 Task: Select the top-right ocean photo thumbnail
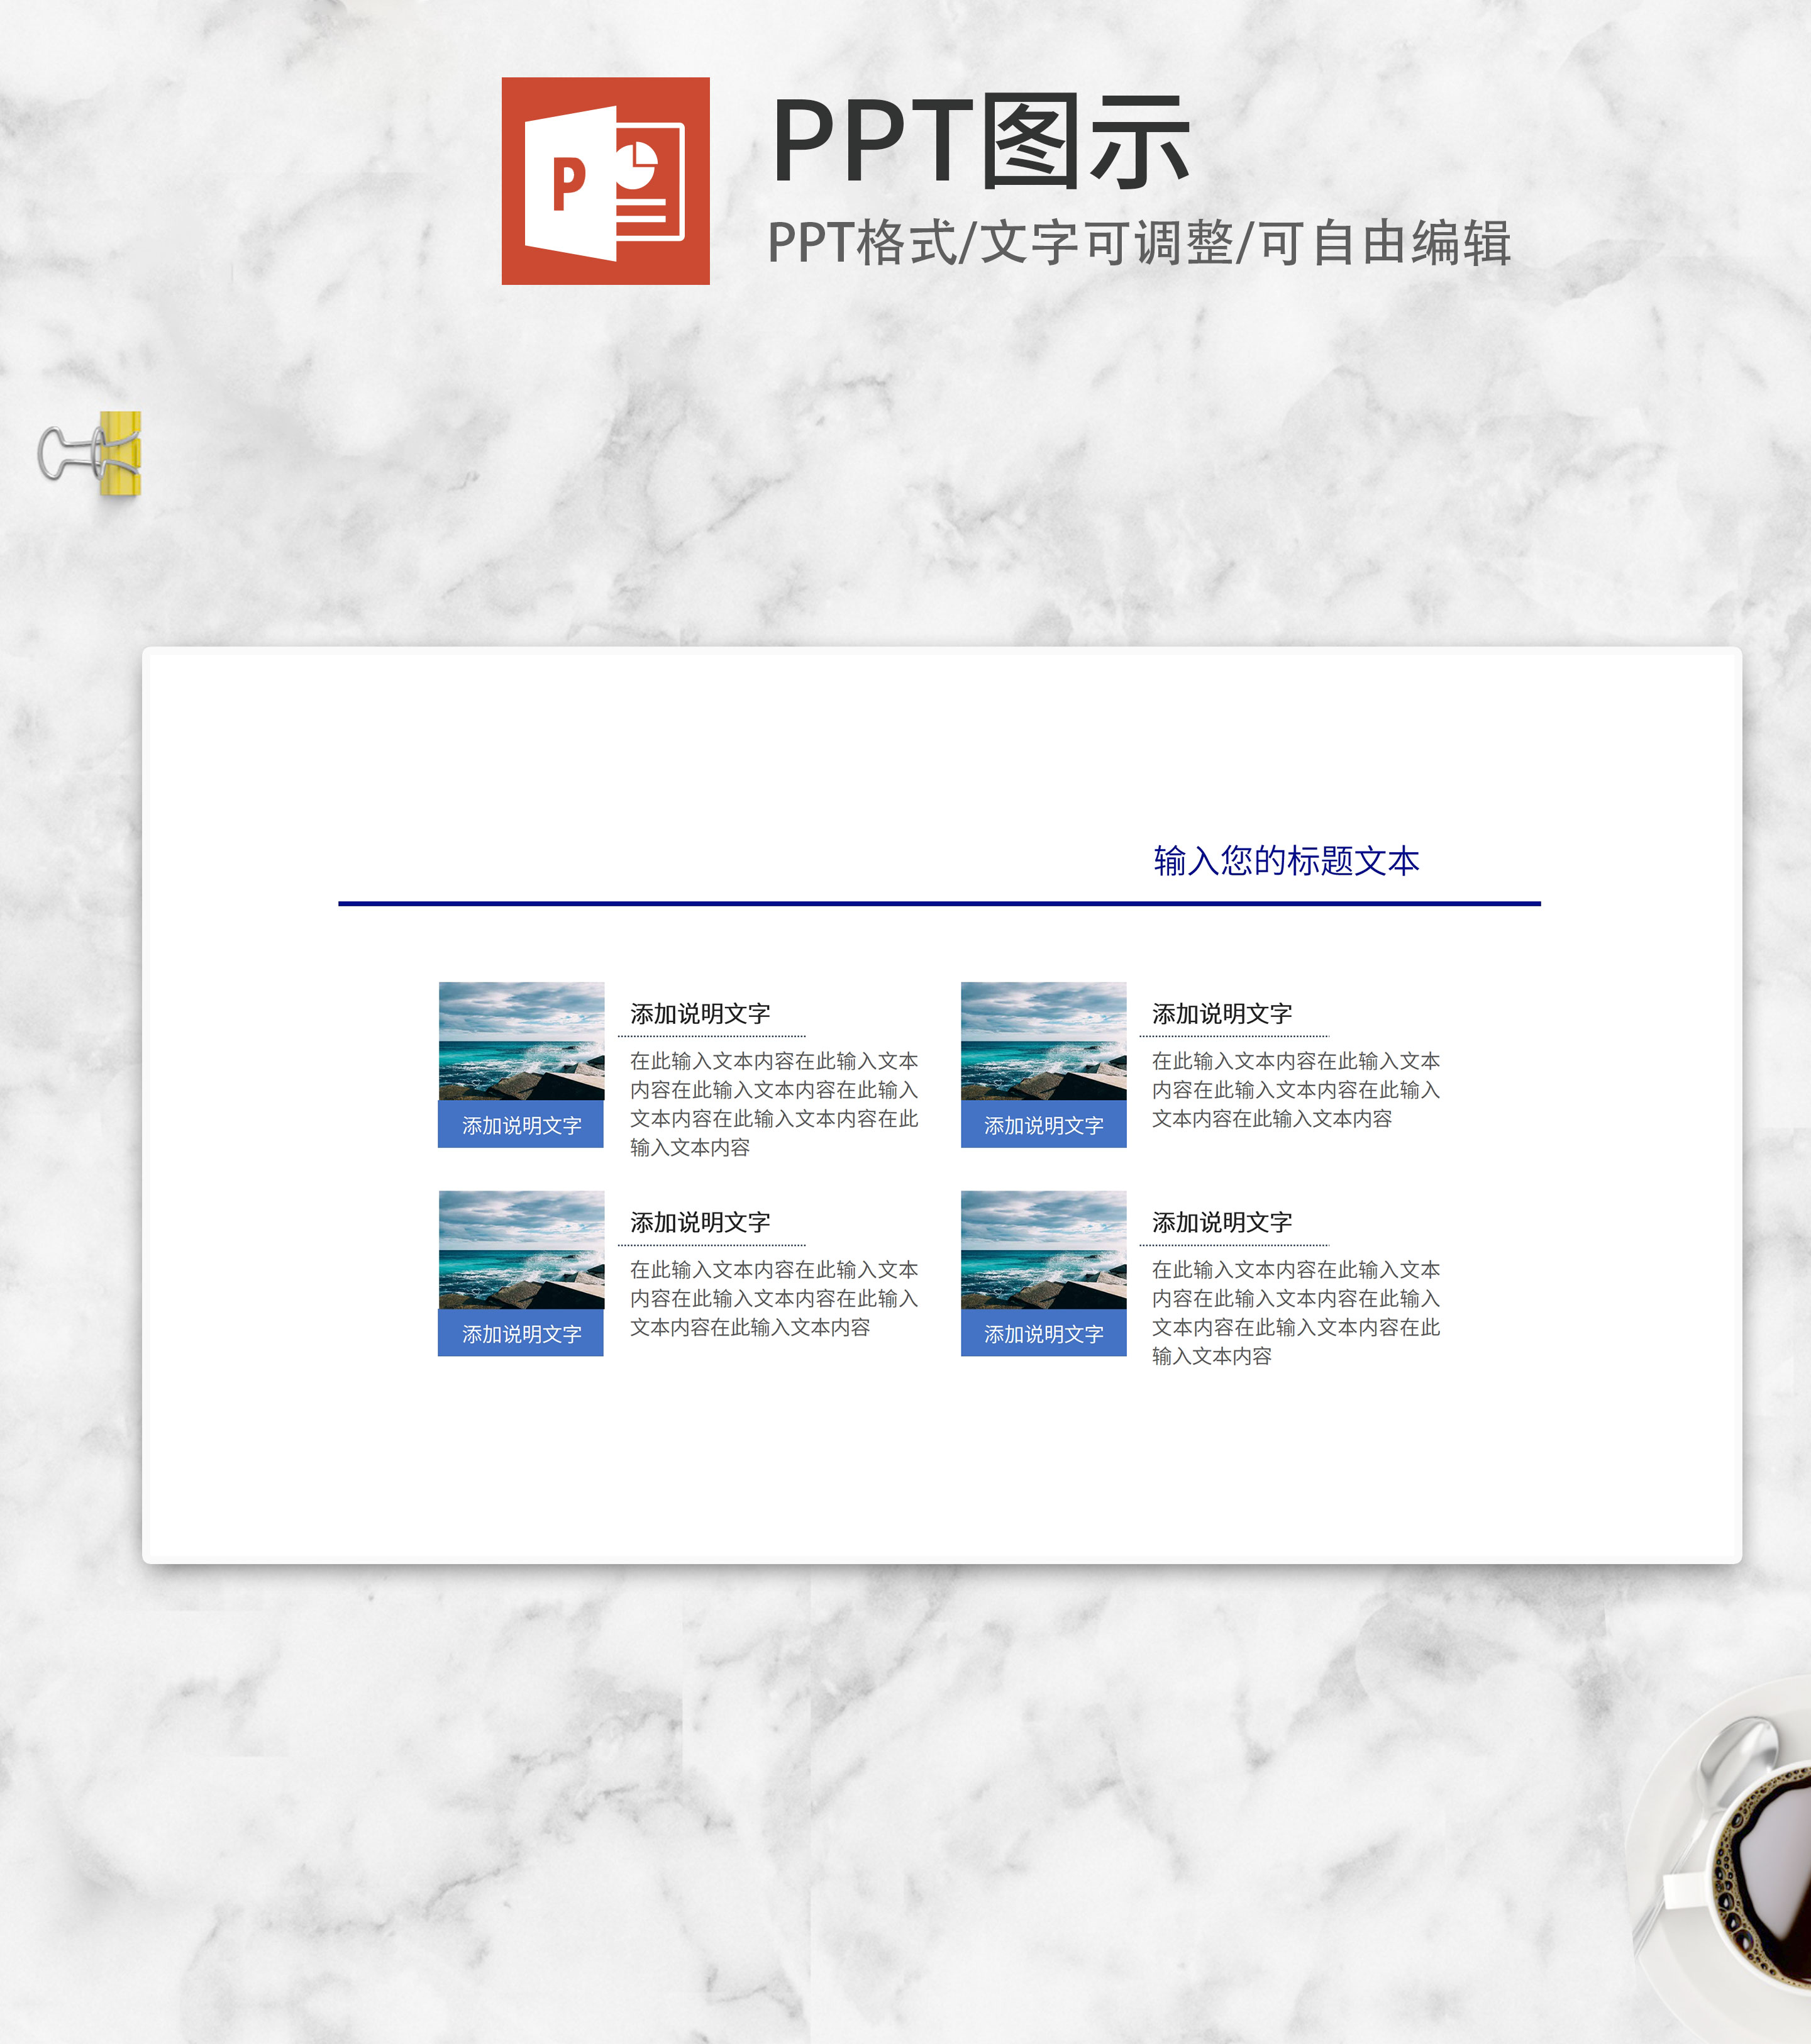pyautogui.click(x=1043, y=1041)
